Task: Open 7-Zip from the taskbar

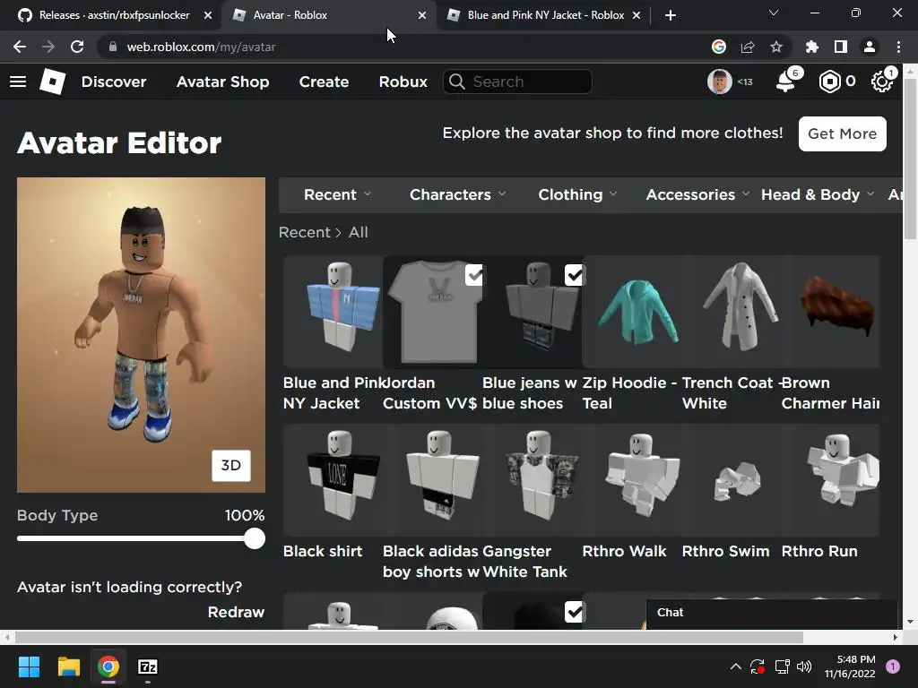Action: (148, 666)
